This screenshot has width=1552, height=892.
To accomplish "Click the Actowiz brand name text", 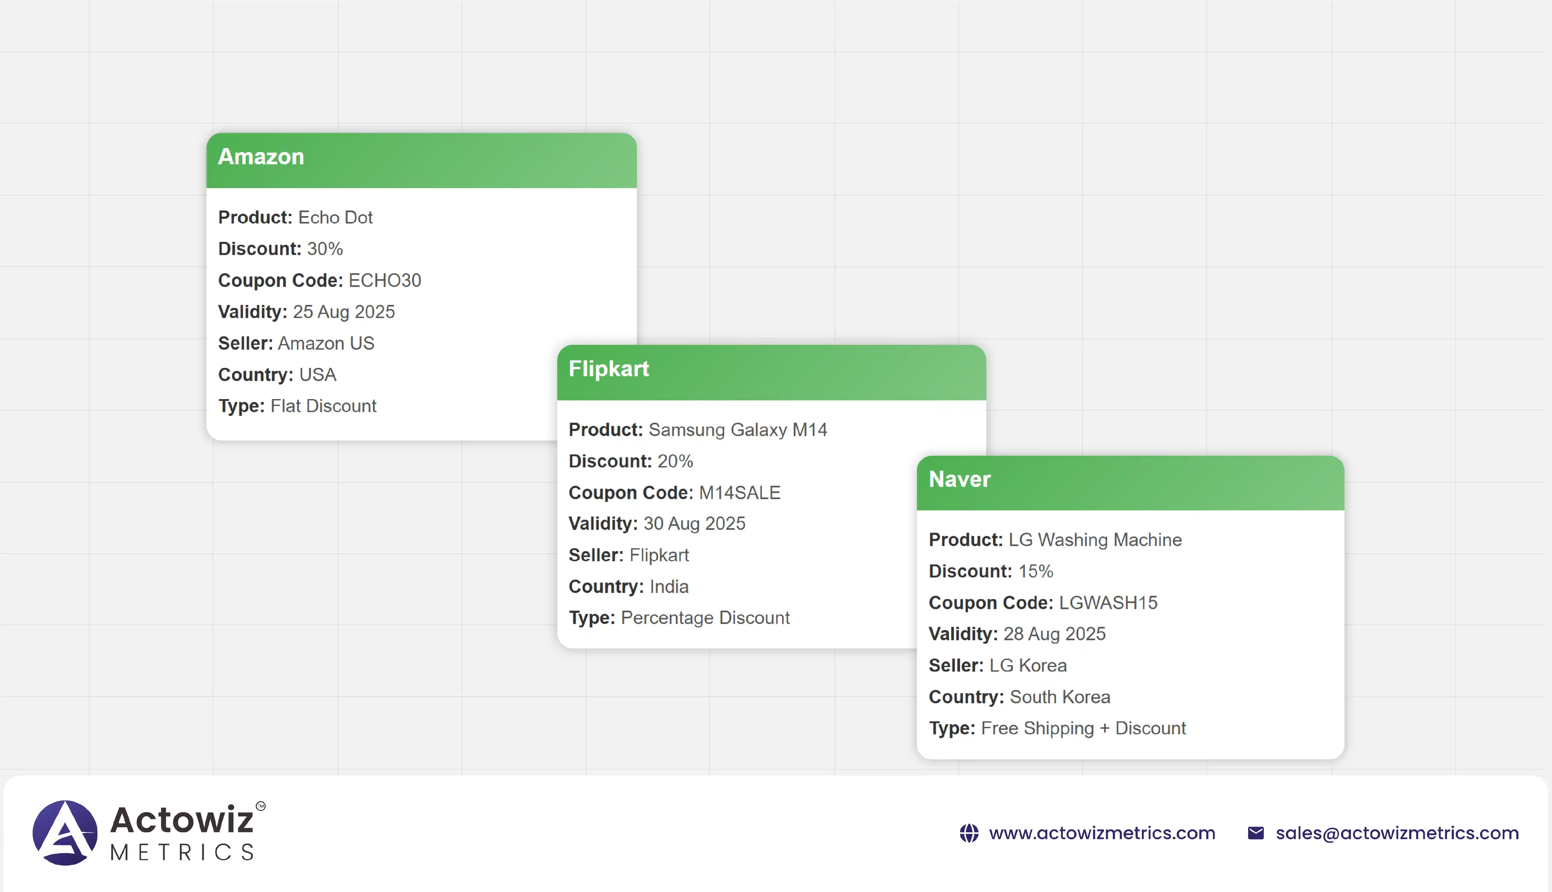I will pyautogui.click(x=182, y=820).
